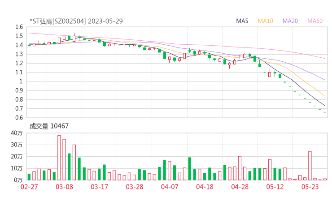Click the 1.6 price axis label
The width and height of the screenshot is (332, 197).
(19, 27)
